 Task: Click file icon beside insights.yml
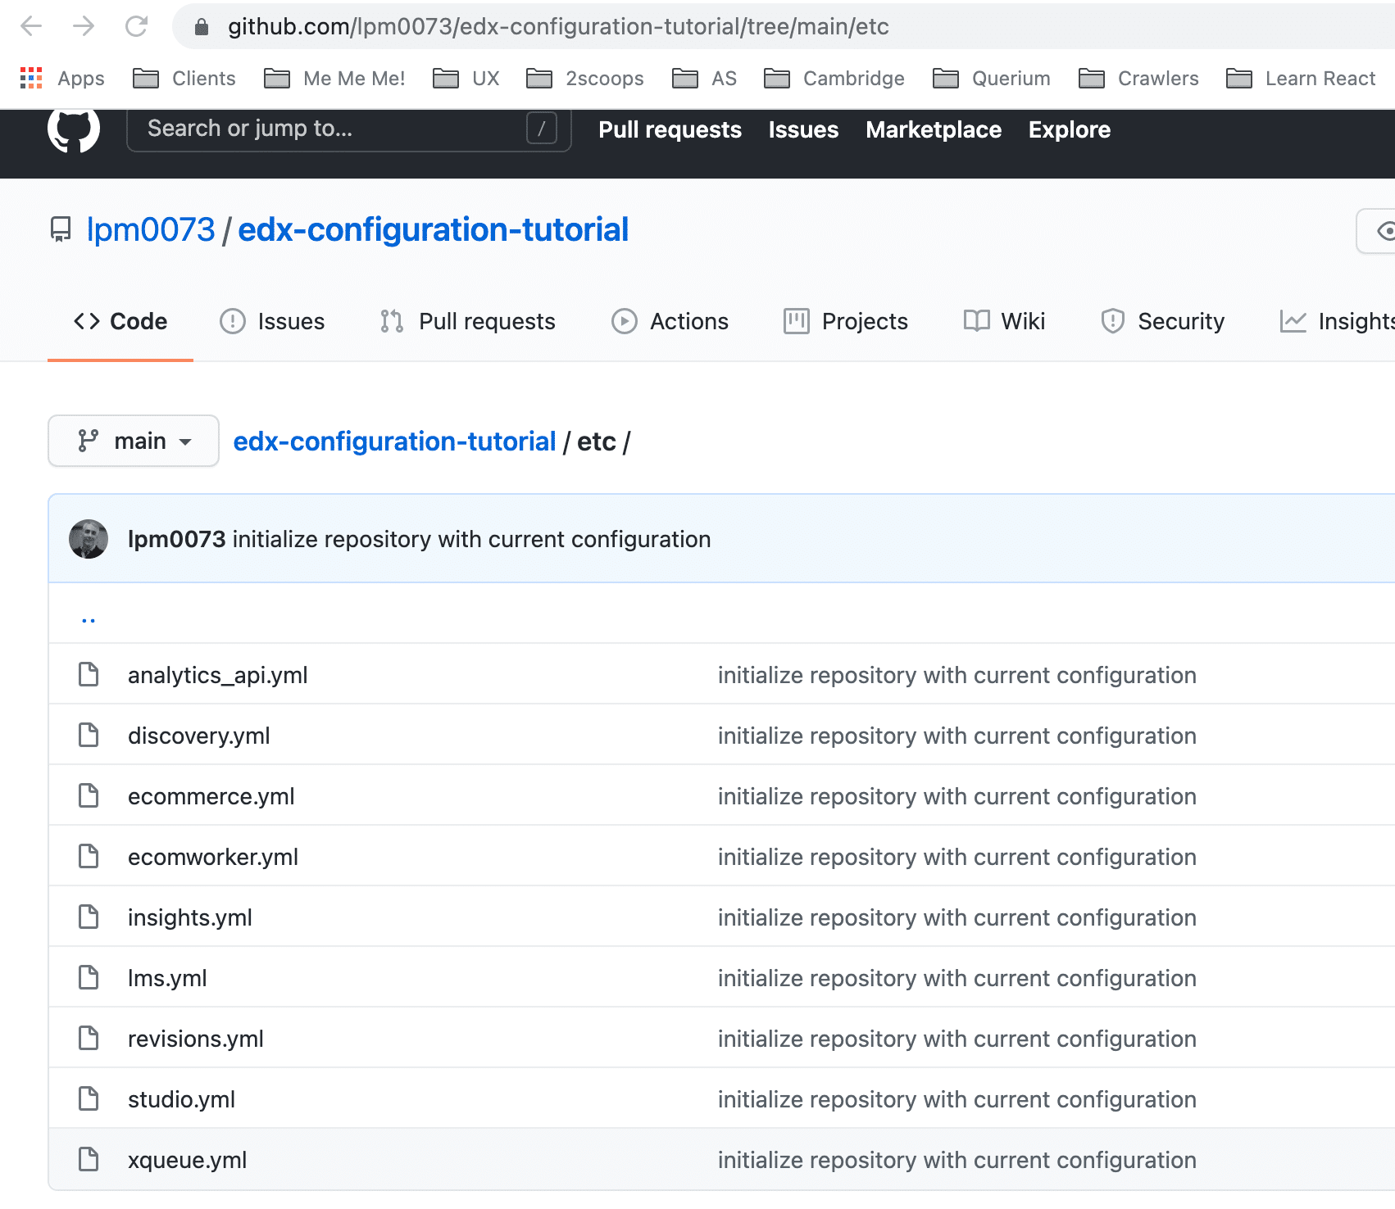[x=89, y=917]
